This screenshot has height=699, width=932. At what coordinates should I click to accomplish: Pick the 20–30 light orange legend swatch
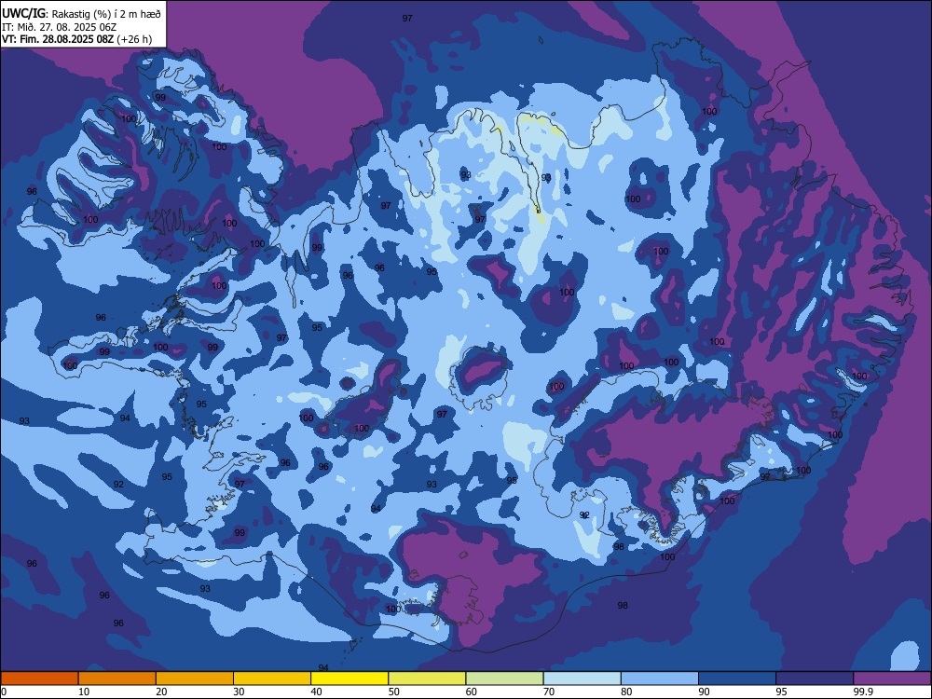(x=195, y=678)
